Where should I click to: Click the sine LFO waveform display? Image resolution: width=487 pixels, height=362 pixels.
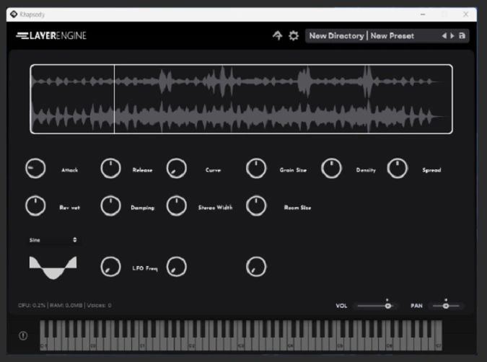53,267
